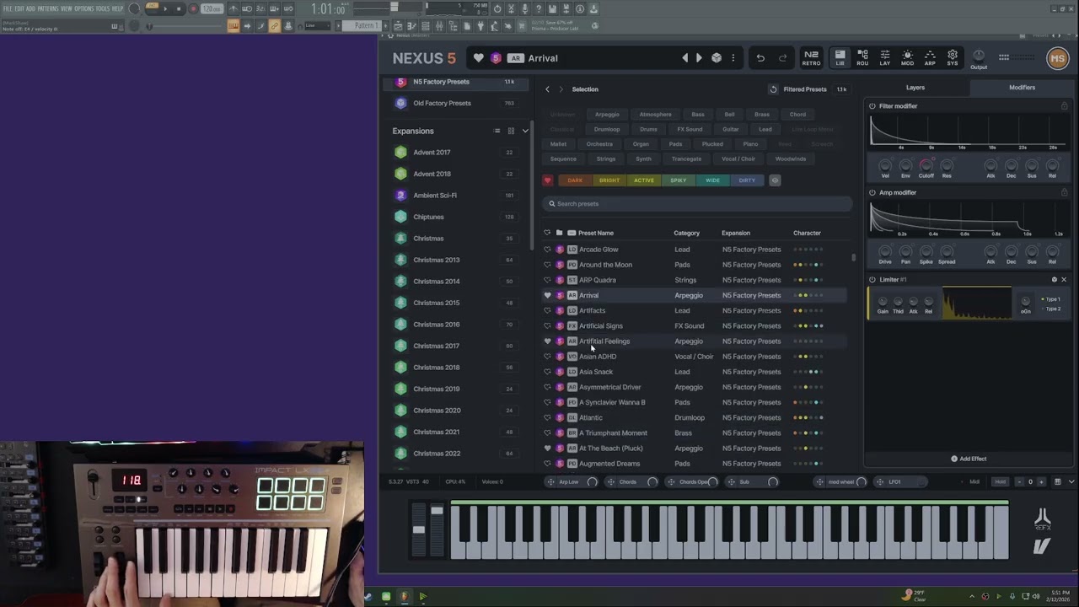Viewport: 1079px width, 607px height.
Task: Open the MOD modulation view
Action: 907,57
